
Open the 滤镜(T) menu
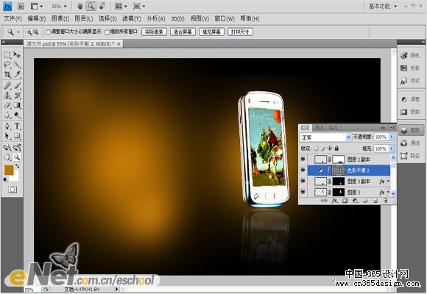(132, 19)
